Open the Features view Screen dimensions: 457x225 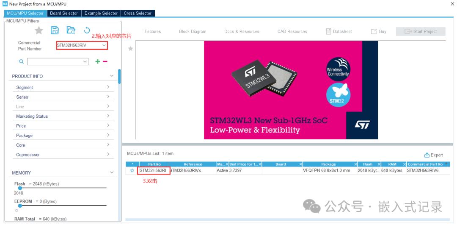153,31
